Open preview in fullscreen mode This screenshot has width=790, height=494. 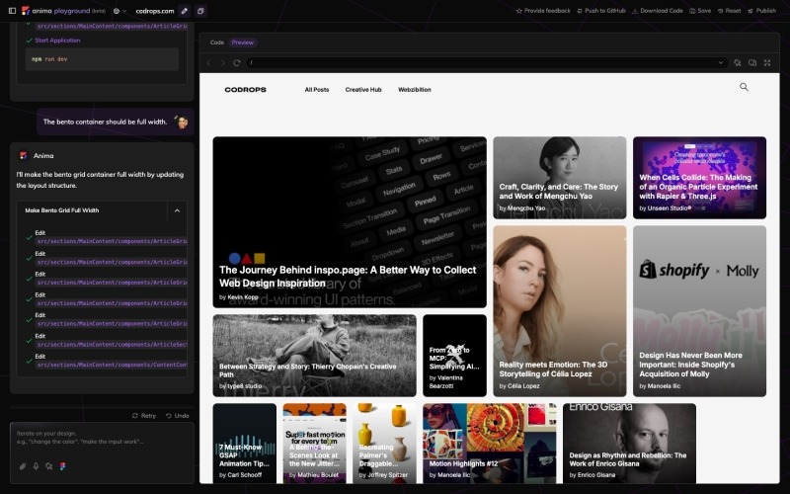[x=767, y=62]
